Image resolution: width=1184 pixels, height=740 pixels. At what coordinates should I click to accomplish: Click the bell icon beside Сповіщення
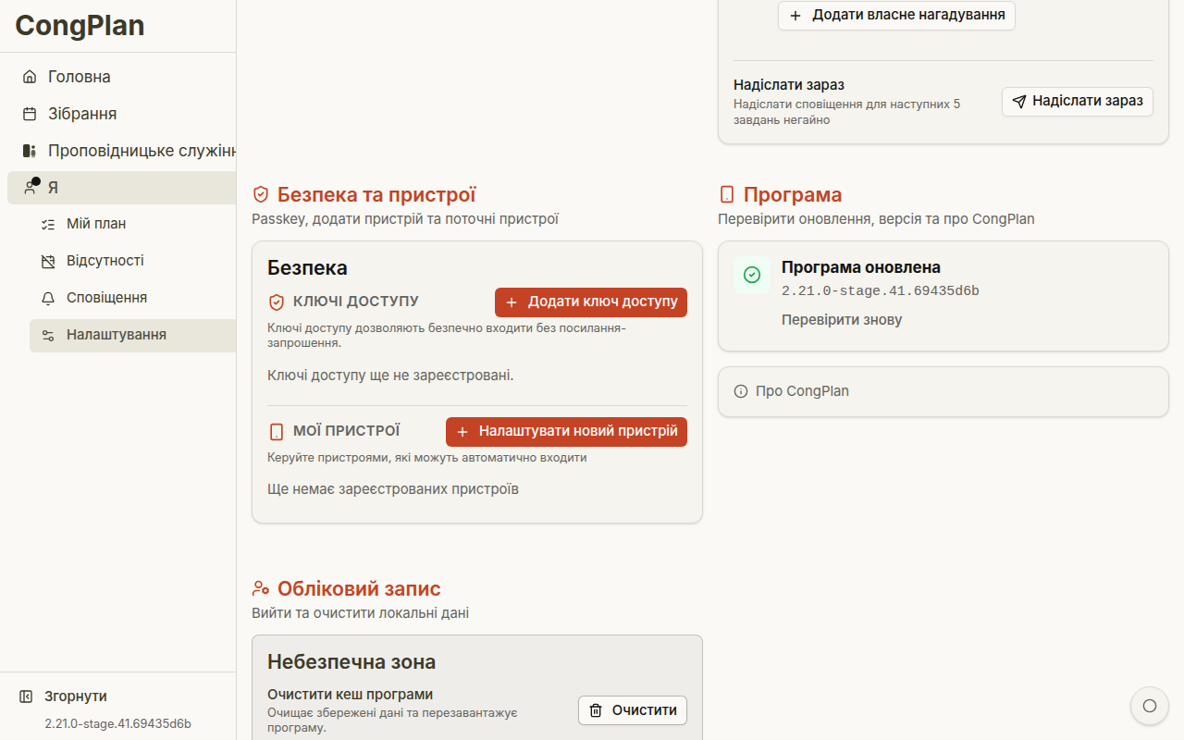click(x=48, y=298)
